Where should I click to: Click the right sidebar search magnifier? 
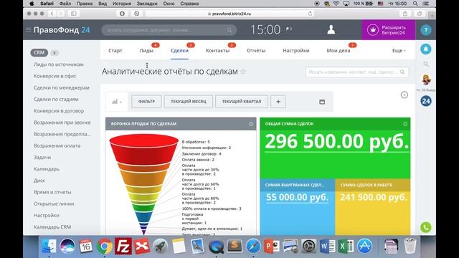[425, 64]
